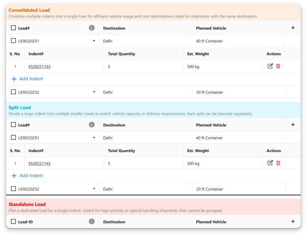Click the Est. Weight column header in Consolidated Load
Viewport: 307px width, 236px height.
(198, 54)
